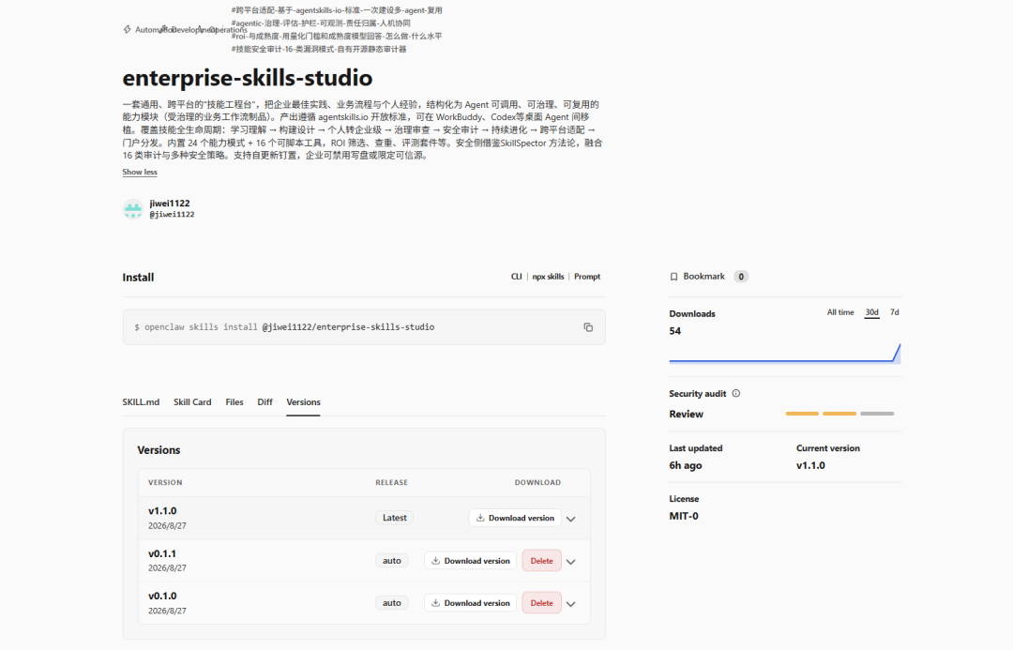This screenshot has width=1013, height=650.
Task: Click the Bookmark icon
Action: [673, 277]
